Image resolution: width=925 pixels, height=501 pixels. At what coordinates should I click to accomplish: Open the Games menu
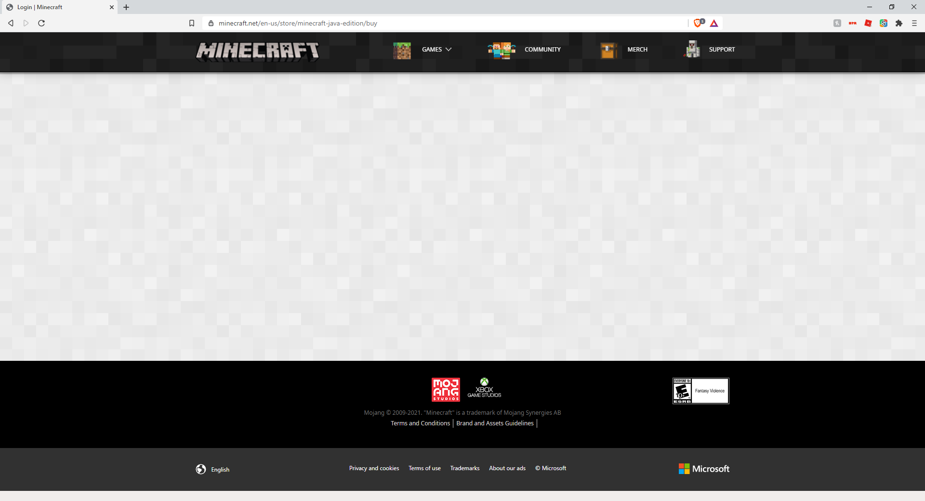tap(432, 50)
